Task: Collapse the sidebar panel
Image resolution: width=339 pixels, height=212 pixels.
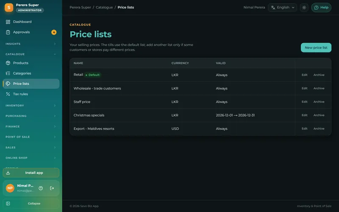Action: [31, 204]
